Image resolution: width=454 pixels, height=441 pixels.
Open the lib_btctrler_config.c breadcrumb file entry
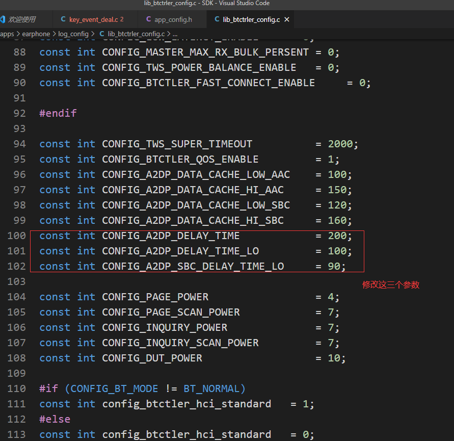point(136,34)
